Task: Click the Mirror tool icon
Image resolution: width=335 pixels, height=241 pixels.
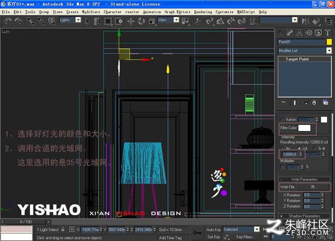Action: point(305,21)
